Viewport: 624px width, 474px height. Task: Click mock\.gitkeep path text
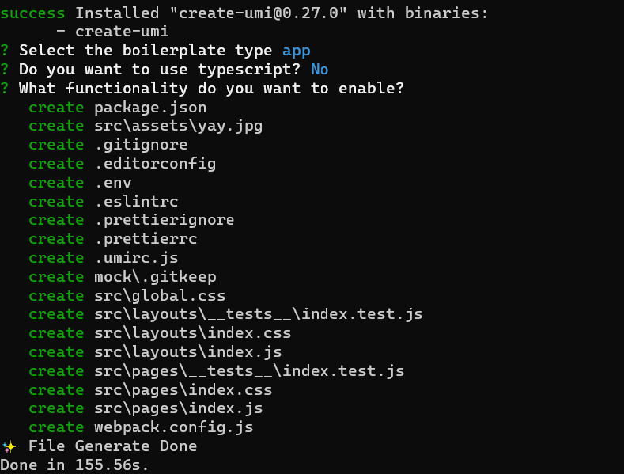click(155, 277)
